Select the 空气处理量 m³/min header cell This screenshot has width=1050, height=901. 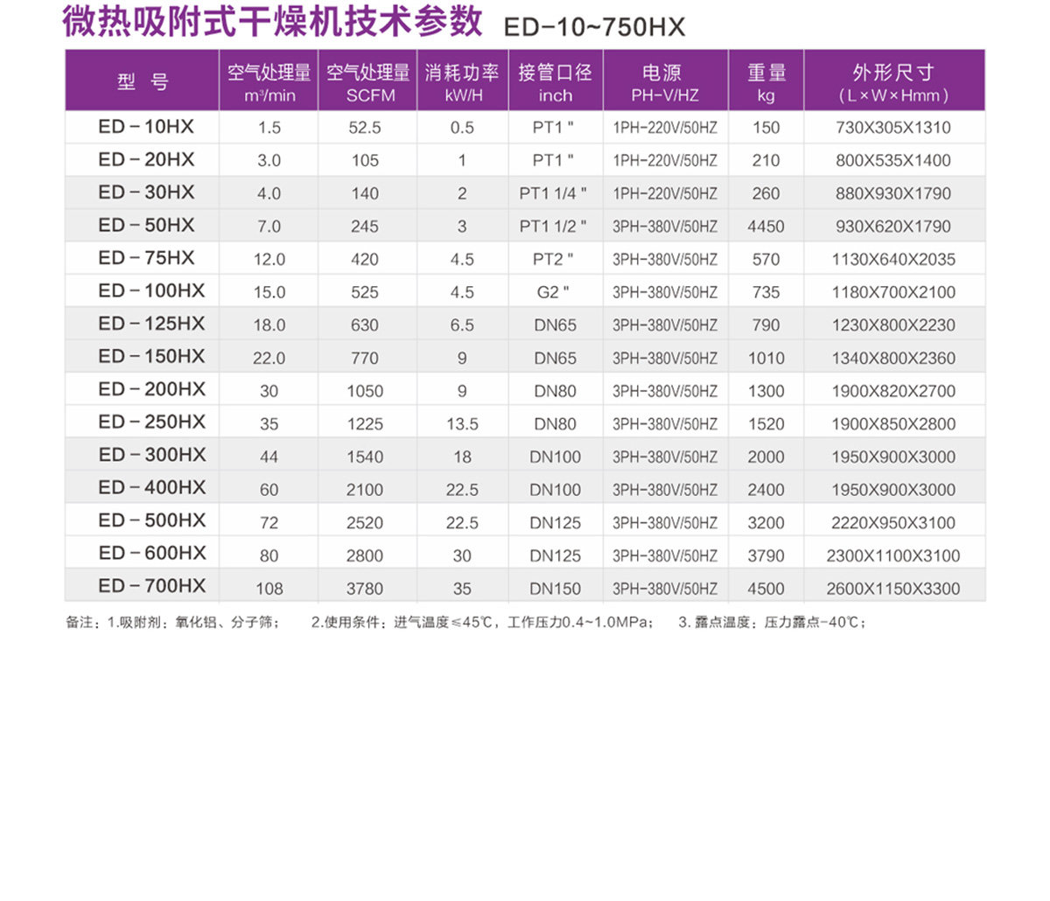(x=269, y=82)
